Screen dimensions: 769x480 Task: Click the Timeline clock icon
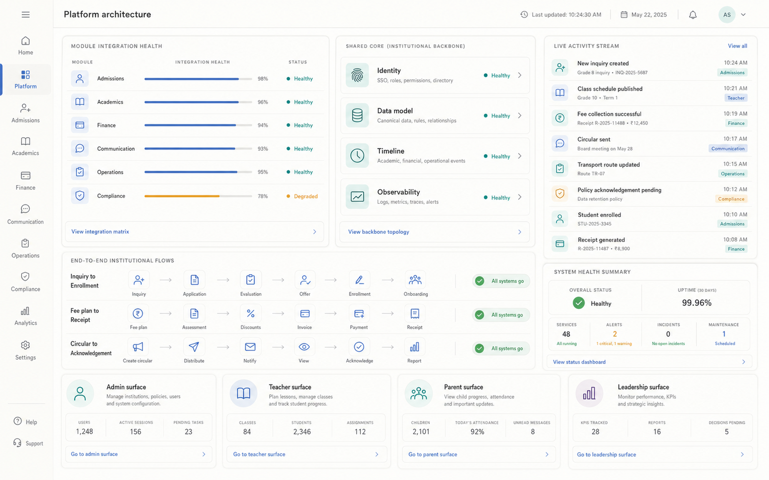click(x=357, y=156)
